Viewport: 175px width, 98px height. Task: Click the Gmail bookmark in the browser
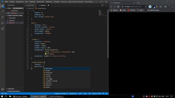coord(123,10)
